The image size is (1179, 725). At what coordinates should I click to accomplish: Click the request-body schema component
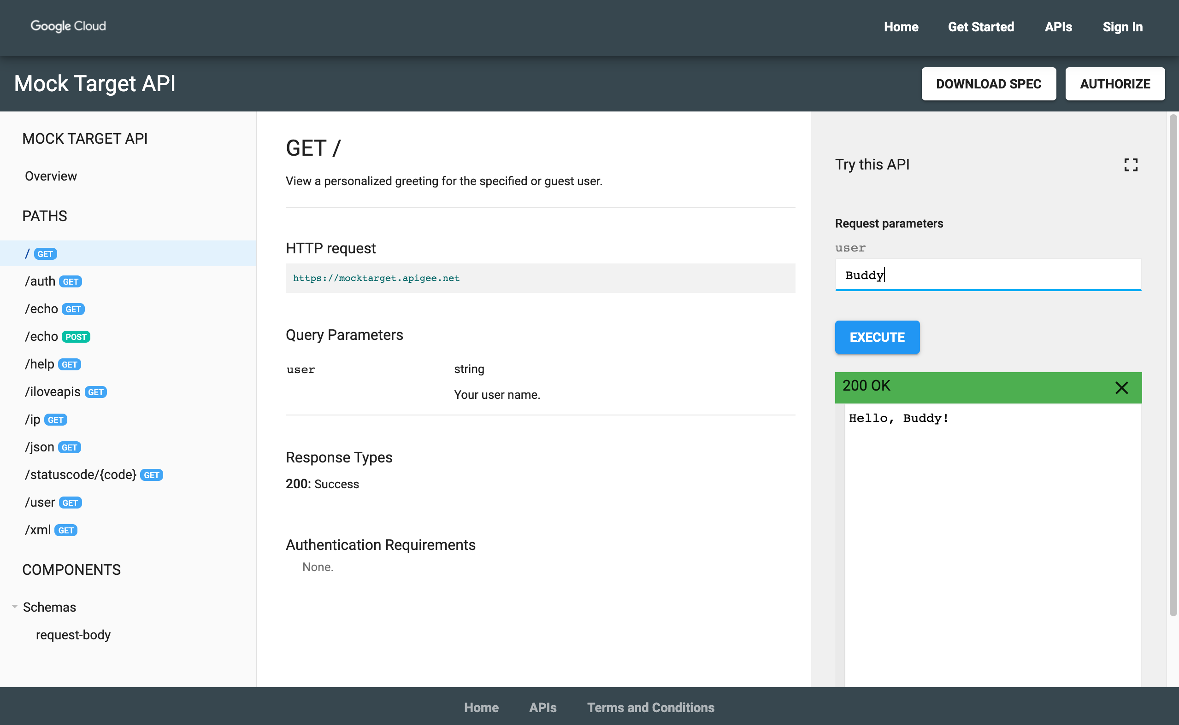pos(72,635)
